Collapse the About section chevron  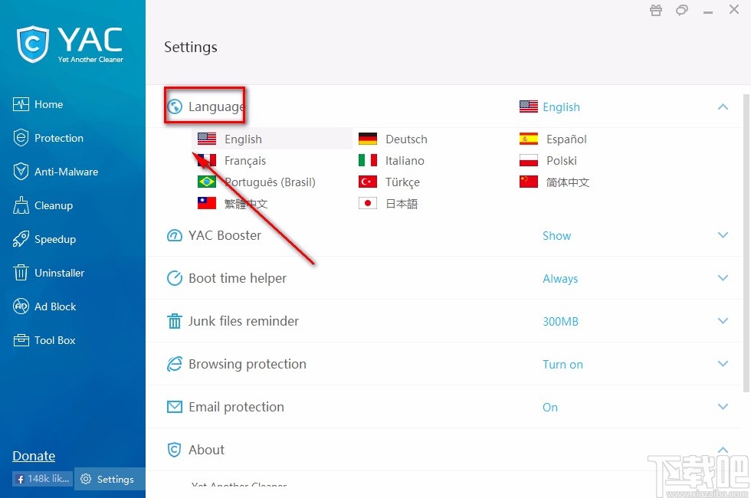pos(723,450)
